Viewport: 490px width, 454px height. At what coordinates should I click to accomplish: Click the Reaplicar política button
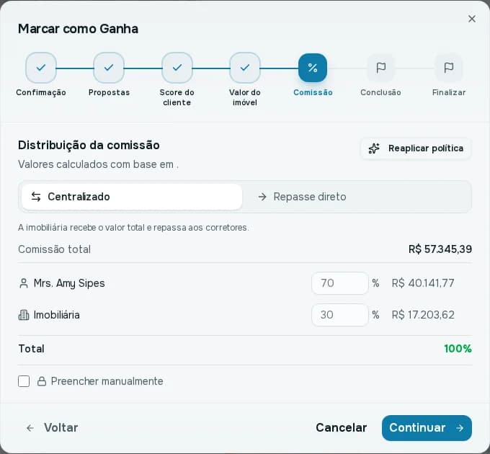click(416, 148)
